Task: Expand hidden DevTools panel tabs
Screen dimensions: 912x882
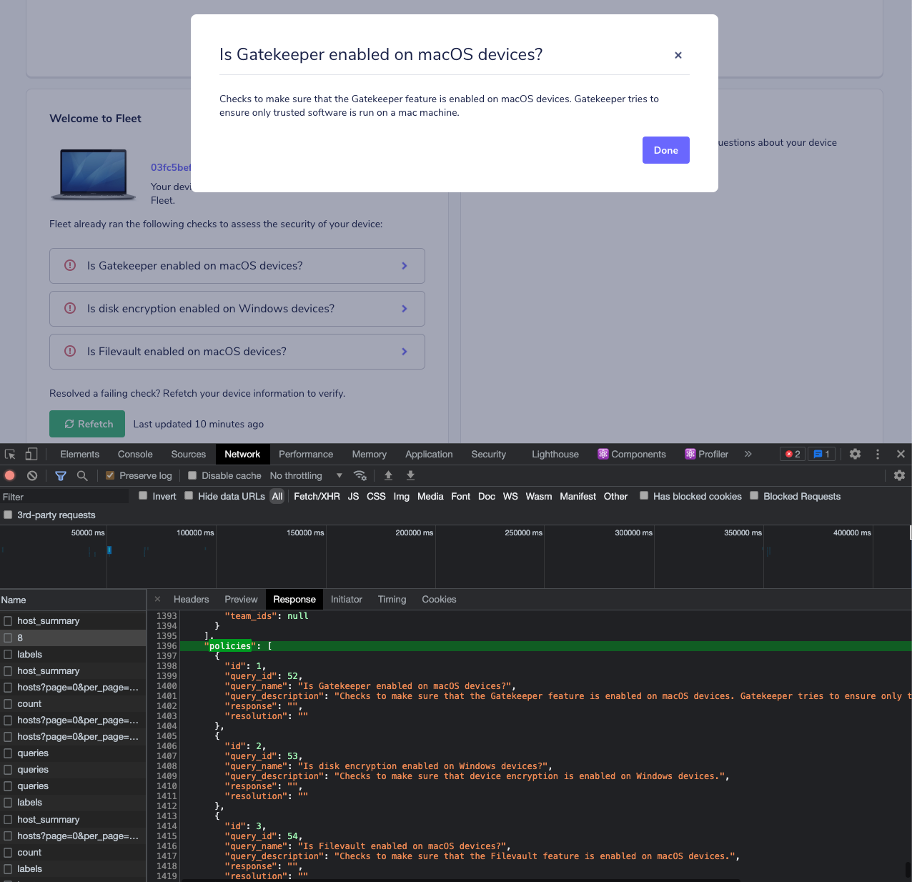Action: [x=748, y=454]
